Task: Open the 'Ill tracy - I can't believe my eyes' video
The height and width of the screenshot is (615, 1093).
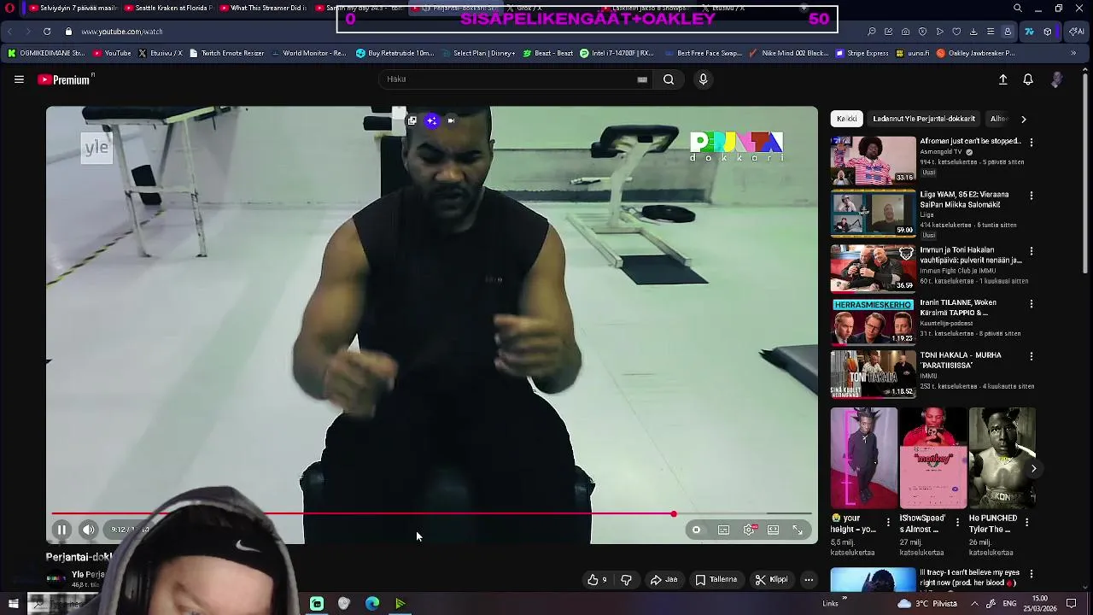Action: pos(970,577)
